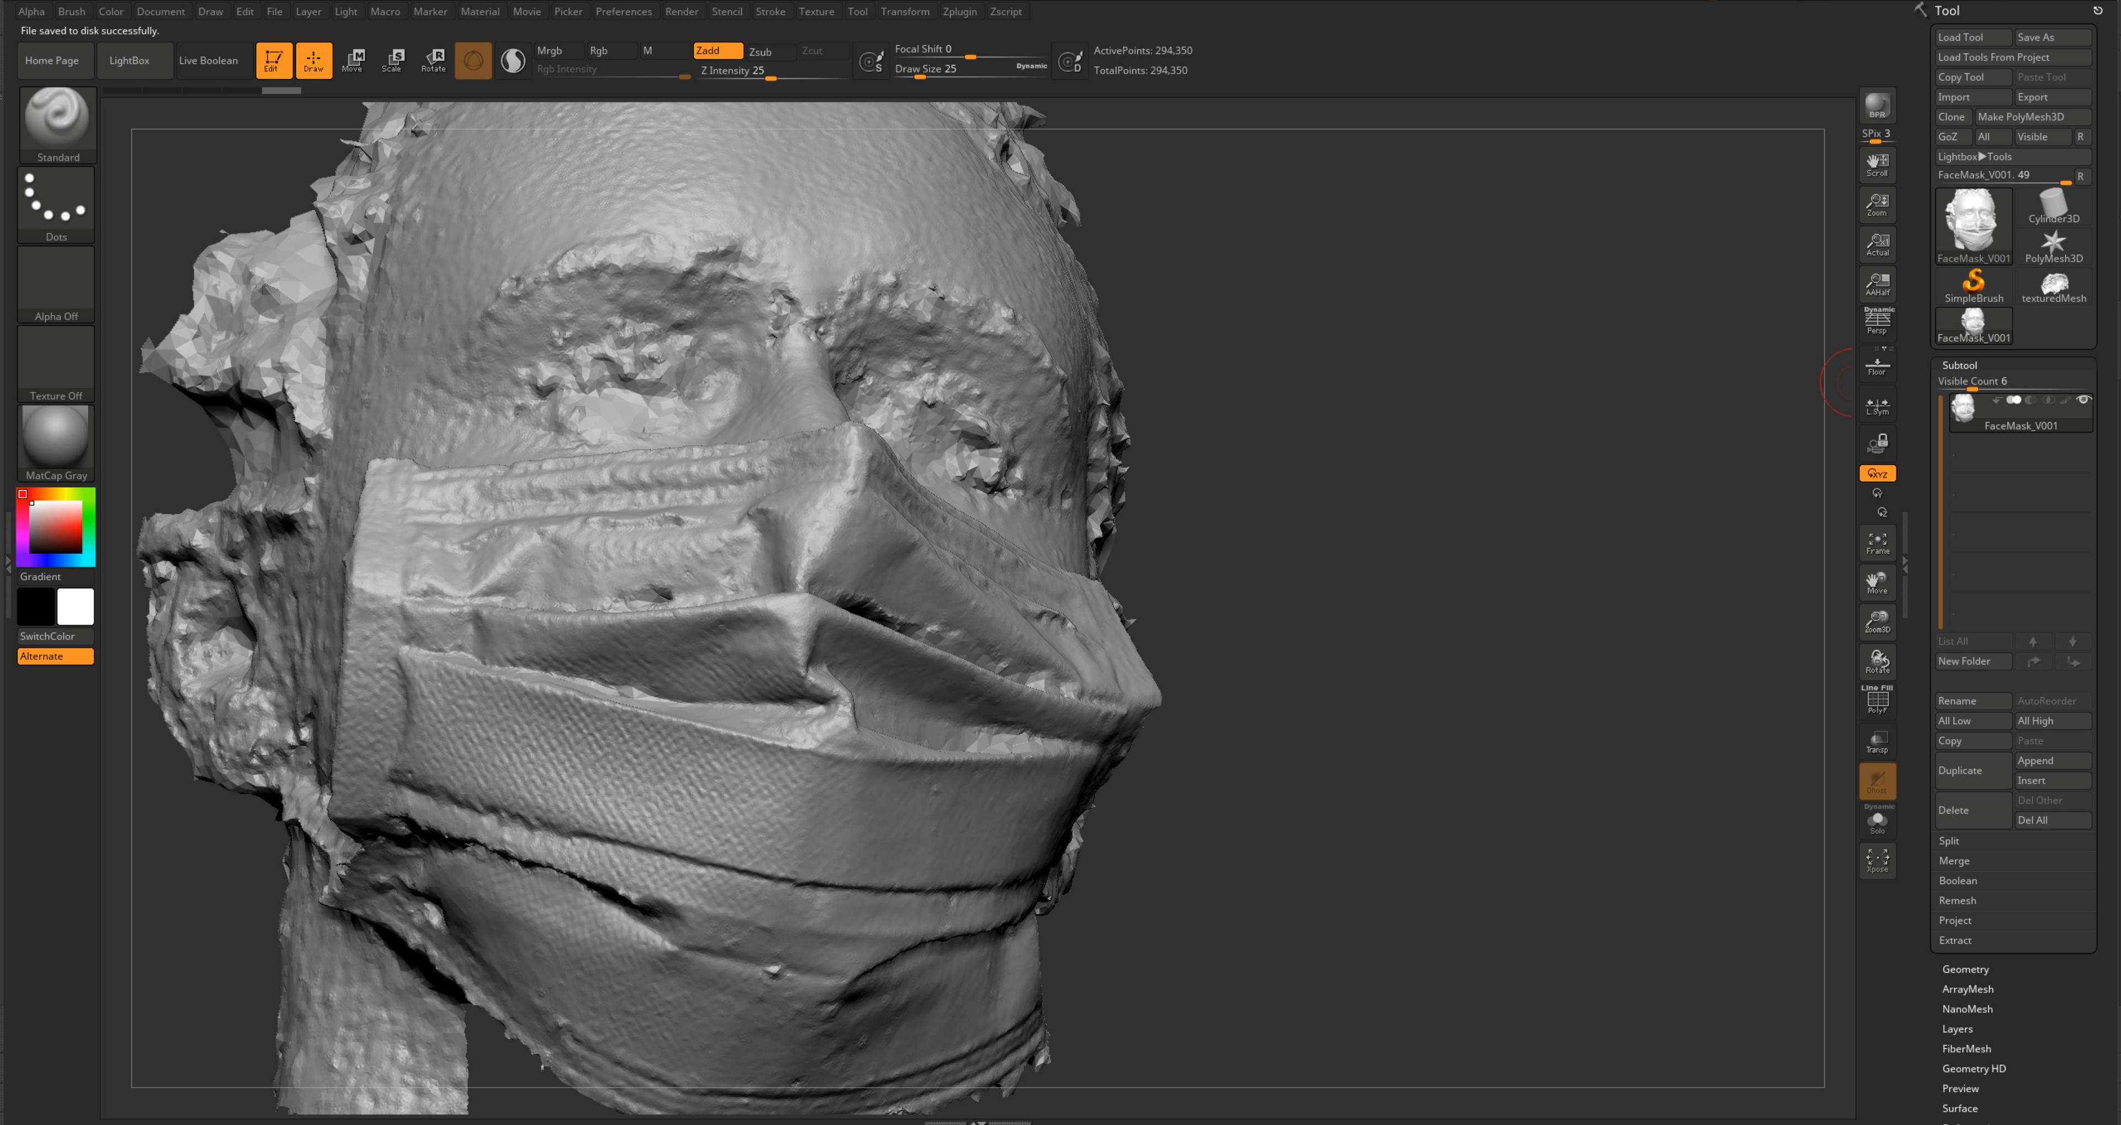This screenshot has width=2121, height=1125.
Task: Open the Brush menu
Action: coord(72,12)
